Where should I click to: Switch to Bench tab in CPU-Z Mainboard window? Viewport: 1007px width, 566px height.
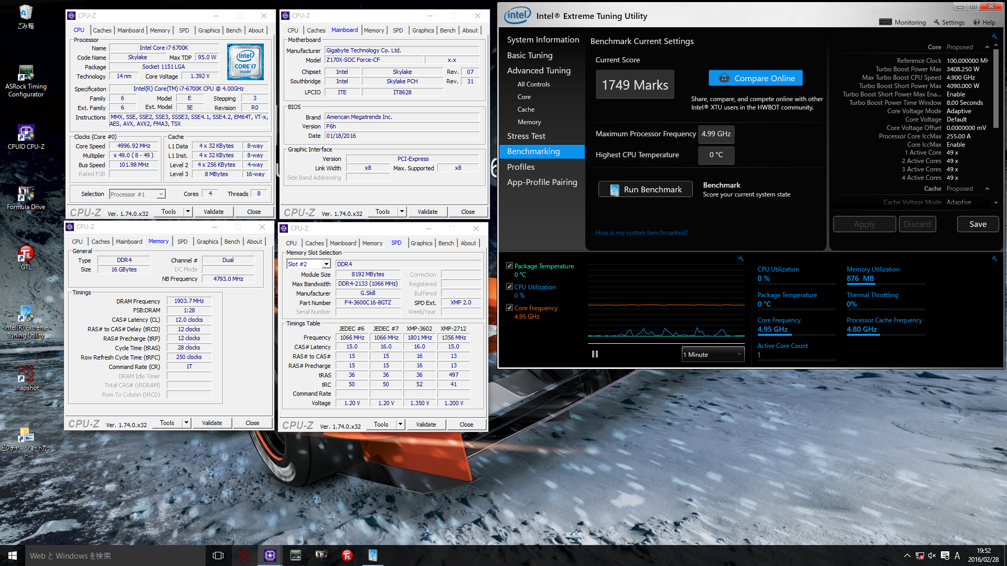pyautogui.click(x=447, y=30)
